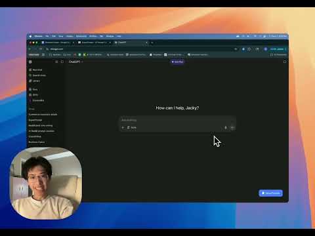Viewport: 315px width, 236px height.
Task: Click the microphone dictate icon
Action: click(x=226, y=128)
